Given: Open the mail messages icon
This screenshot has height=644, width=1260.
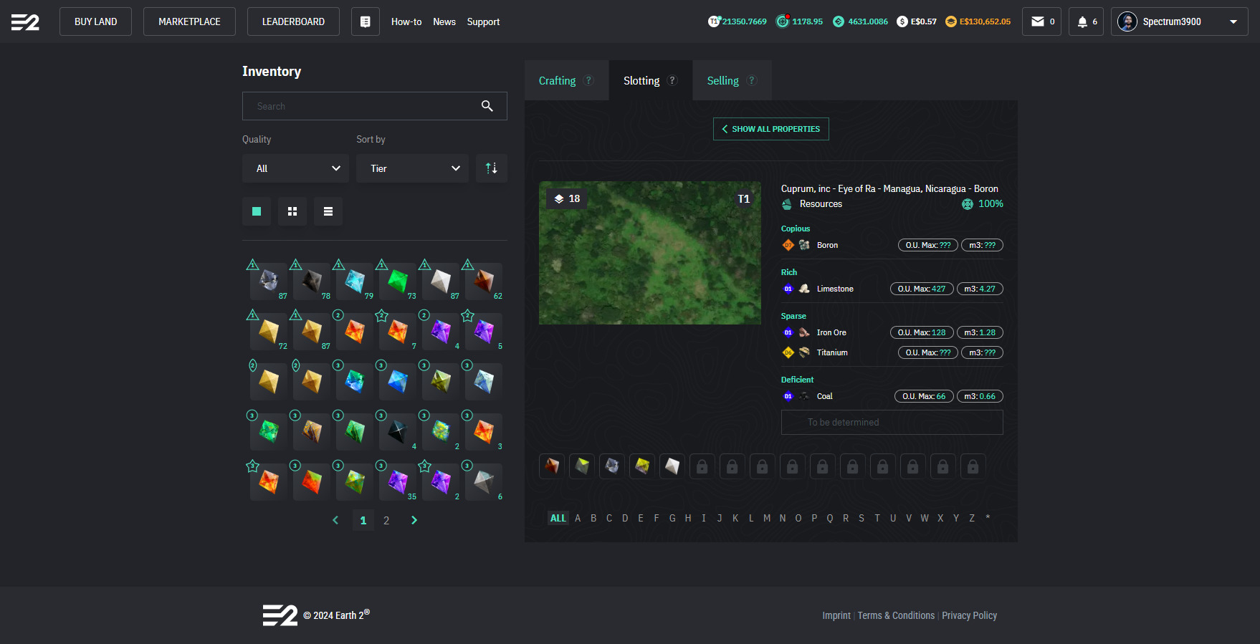Looking at the screenshot, I should (1041, 21).
